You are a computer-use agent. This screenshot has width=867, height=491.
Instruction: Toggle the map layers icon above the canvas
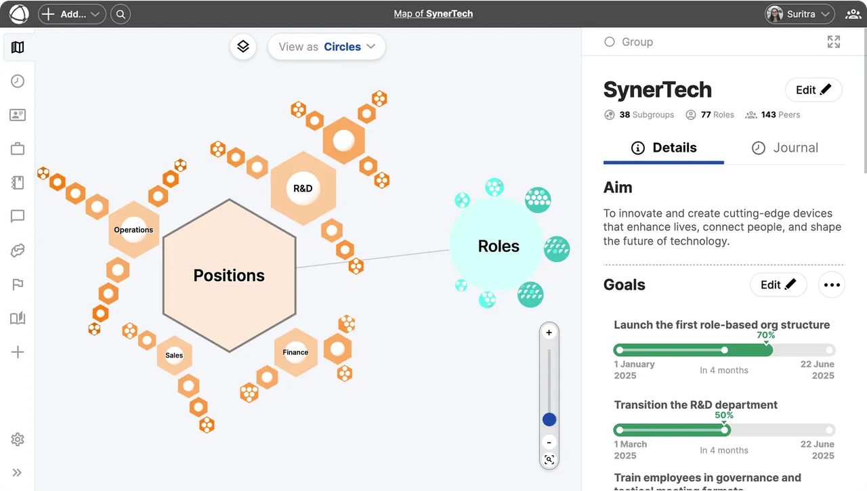[x=243, y=47]
